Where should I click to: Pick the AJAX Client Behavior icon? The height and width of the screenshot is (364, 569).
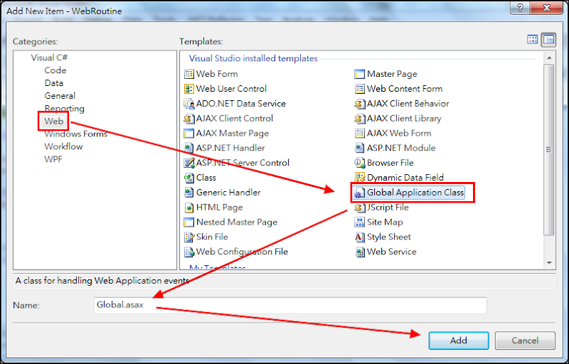[359, 104]
